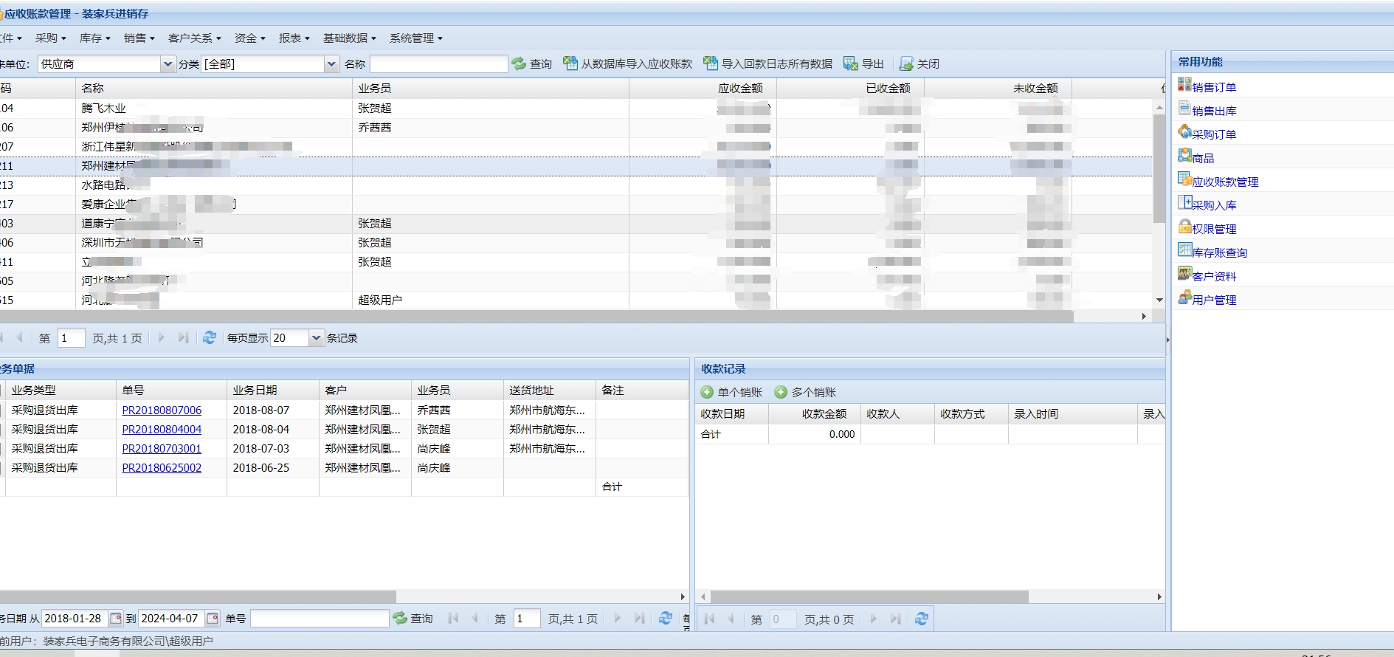The height and width of the screenshot is (657, 1394).
Task: Click the top grid page number field
Action: 71,337
